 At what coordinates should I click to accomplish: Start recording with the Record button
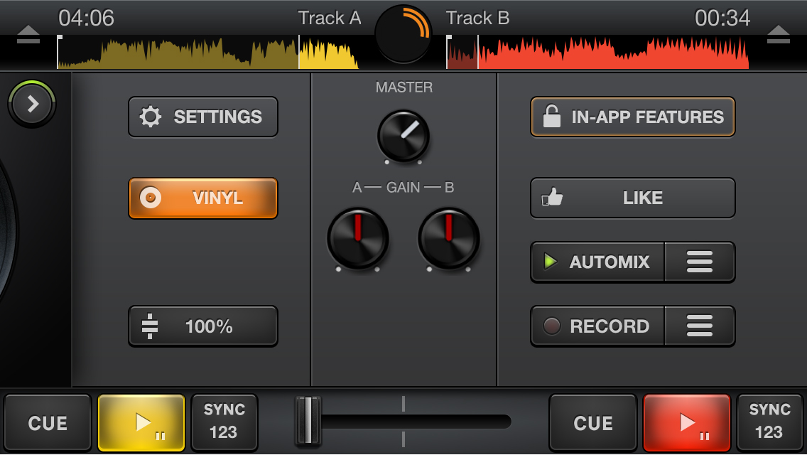[x=597, y=326]
